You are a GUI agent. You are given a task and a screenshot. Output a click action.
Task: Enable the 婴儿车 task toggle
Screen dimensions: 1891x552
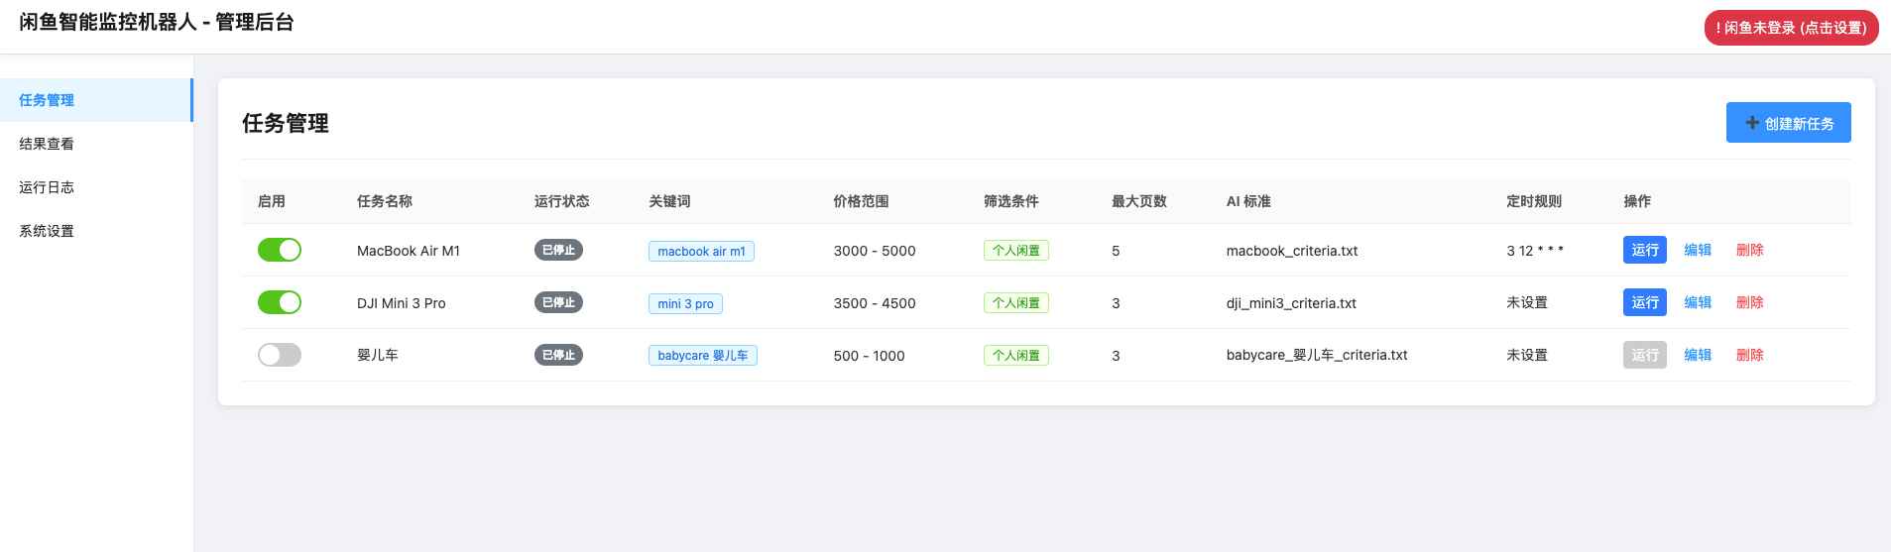pyautogui.click(x=279, y=355)
